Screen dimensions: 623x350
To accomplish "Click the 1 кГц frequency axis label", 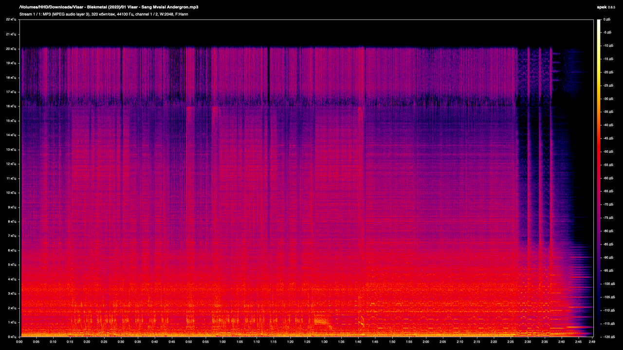I will (x=12, y=322).
